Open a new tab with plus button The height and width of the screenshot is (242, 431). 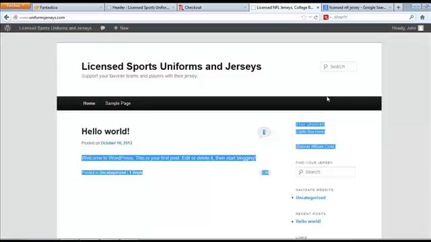[x=398, y=7]
